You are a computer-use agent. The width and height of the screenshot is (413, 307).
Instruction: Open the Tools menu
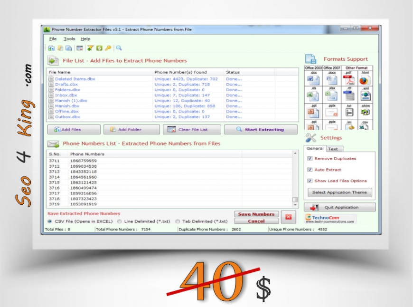[x=69, y=39]
